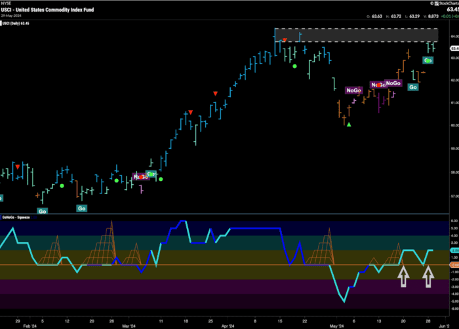Screen dimensions: 459x329
Task: Click the orange 0.00 zero-line value tag
Action: coord(455,265)
